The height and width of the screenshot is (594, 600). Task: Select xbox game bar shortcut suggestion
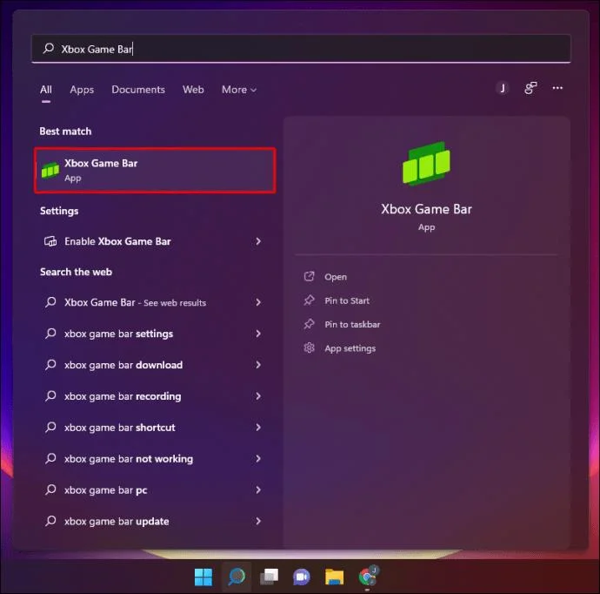153,428
